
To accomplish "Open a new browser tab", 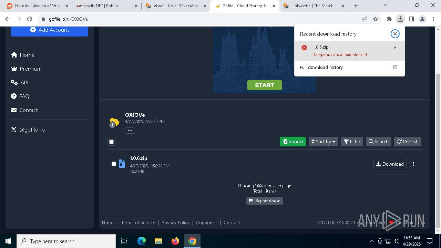I will (x=356, y=6).
